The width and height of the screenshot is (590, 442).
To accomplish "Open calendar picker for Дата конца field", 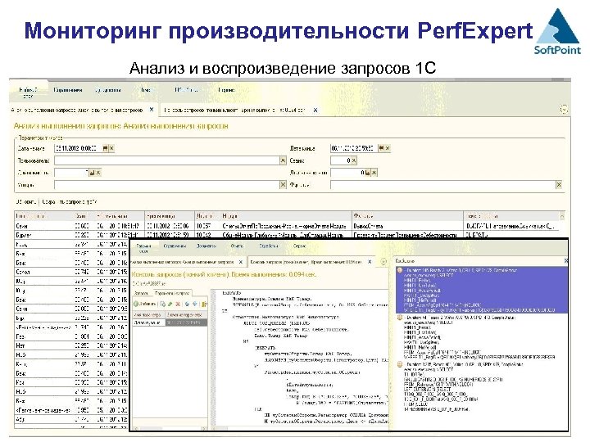I will tap(381, 148).
